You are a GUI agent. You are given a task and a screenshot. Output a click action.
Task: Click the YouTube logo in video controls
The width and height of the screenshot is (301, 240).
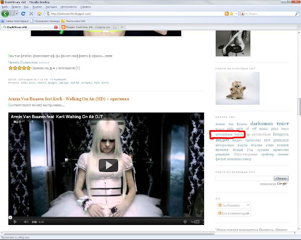point(195,222)
